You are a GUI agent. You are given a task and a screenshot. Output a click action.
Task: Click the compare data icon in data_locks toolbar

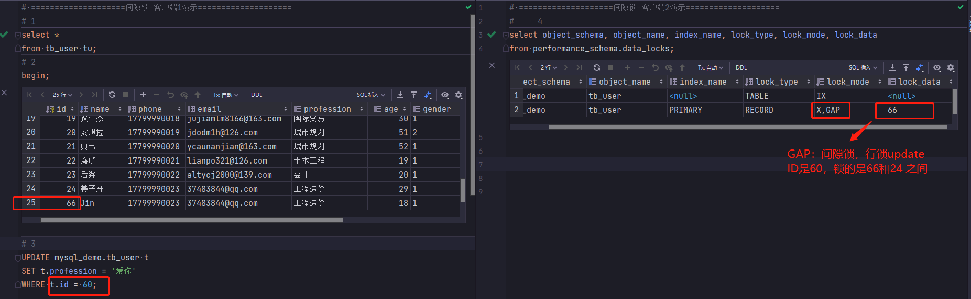(x=920, y=67)
